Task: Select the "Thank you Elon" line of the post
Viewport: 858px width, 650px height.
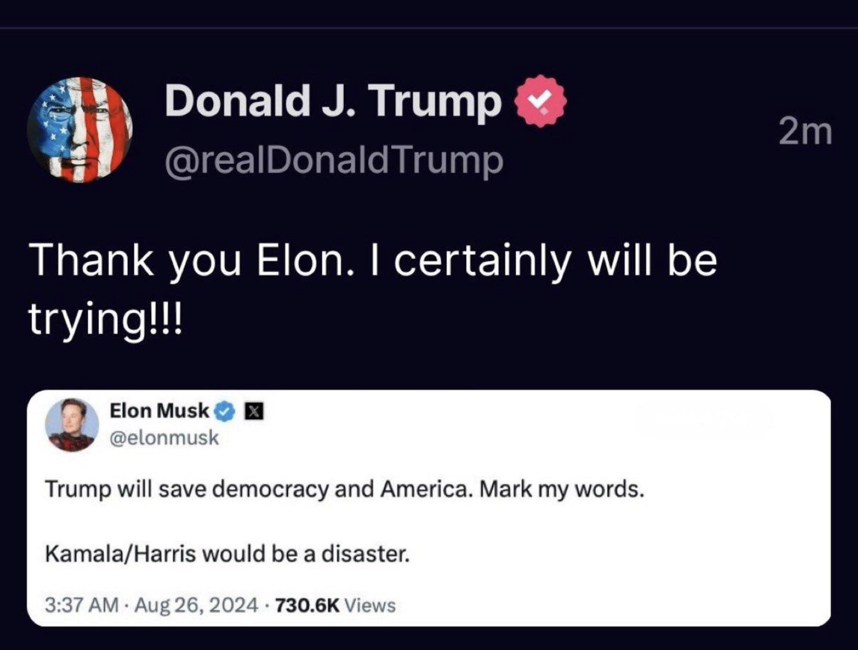Action: click(x=373, y=260)
